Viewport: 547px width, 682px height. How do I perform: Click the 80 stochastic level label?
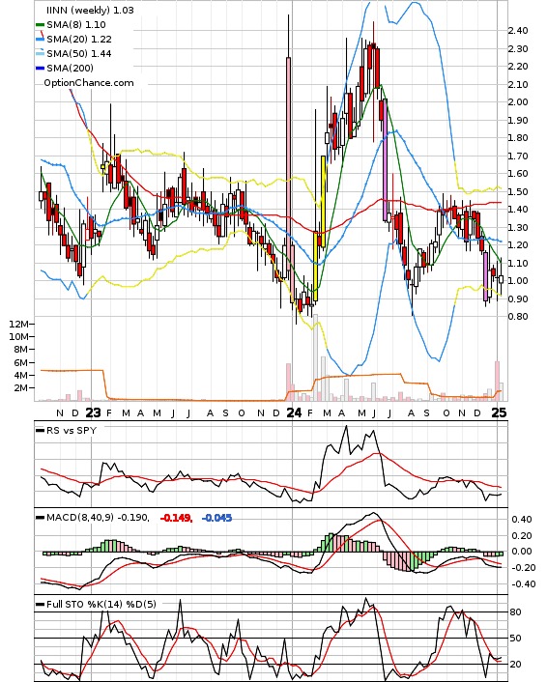pos(516,612)
